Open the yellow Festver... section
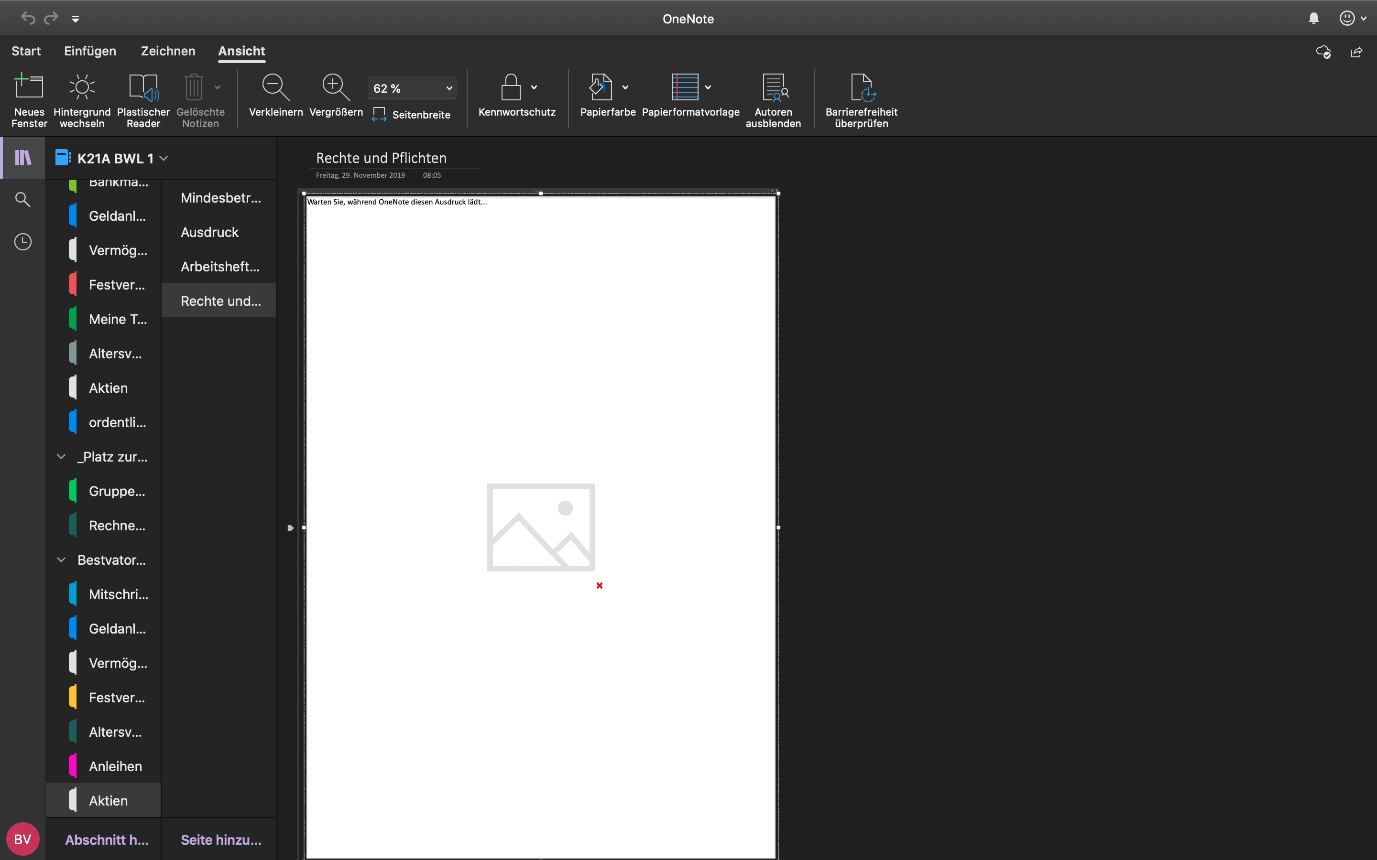The image size is (1377, 860). (x=103, y=698)
